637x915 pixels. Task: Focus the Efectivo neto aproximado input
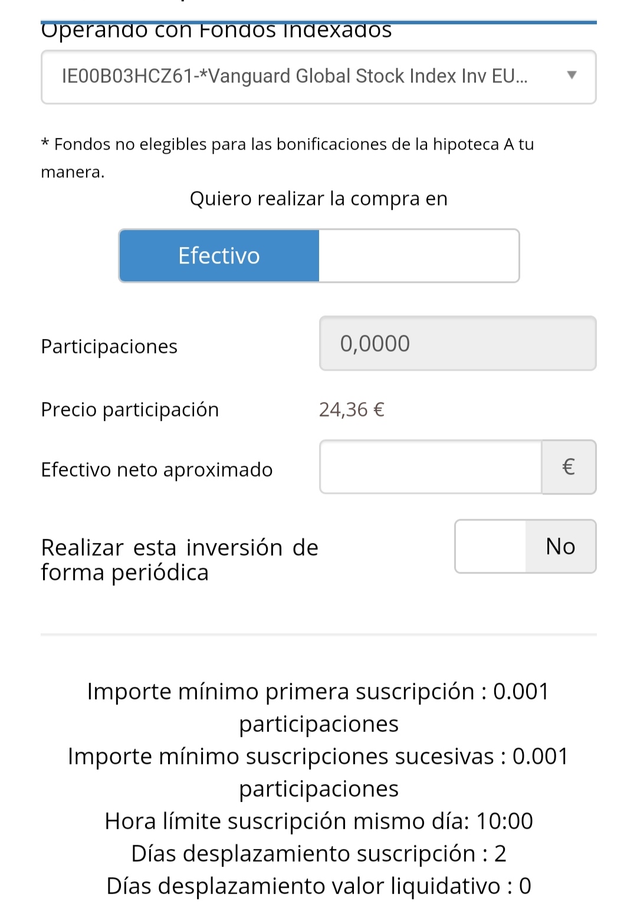(431, 467)
